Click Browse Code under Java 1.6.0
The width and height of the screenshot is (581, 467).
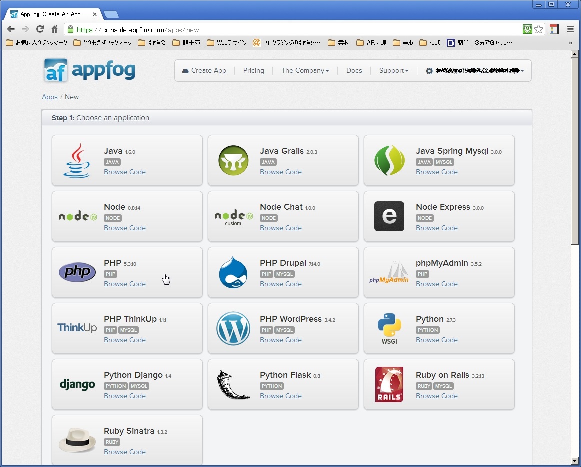pyautogui.click(x=125, y=172)
